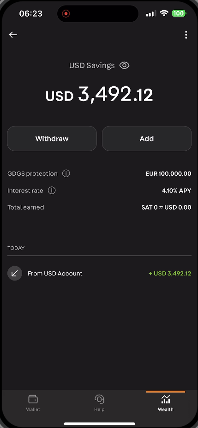This screenshot has height=428, width=198.
Task: Go back using the left arrow
Action: click(13, 35)
